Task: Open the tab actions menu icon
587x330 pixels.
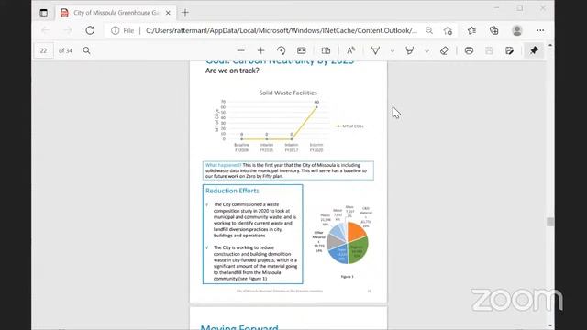Action: coord(43,13)
